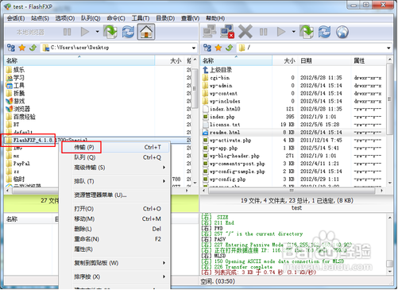Sort the remote list by 属性 column
Image resolution: width=398 pixels, height=290 pixels.
369,61
